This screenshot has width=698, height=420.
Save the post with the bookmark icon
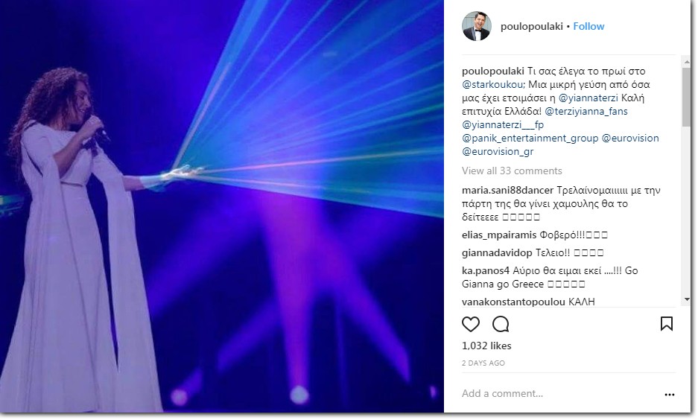point(667,324)
